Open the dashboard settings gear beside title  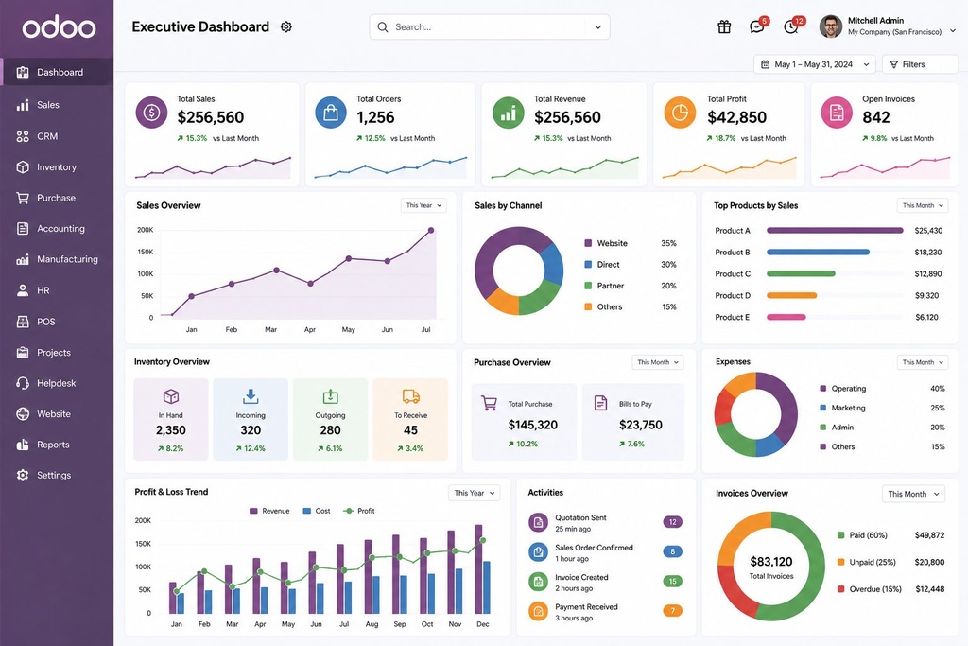pos(285,26)
